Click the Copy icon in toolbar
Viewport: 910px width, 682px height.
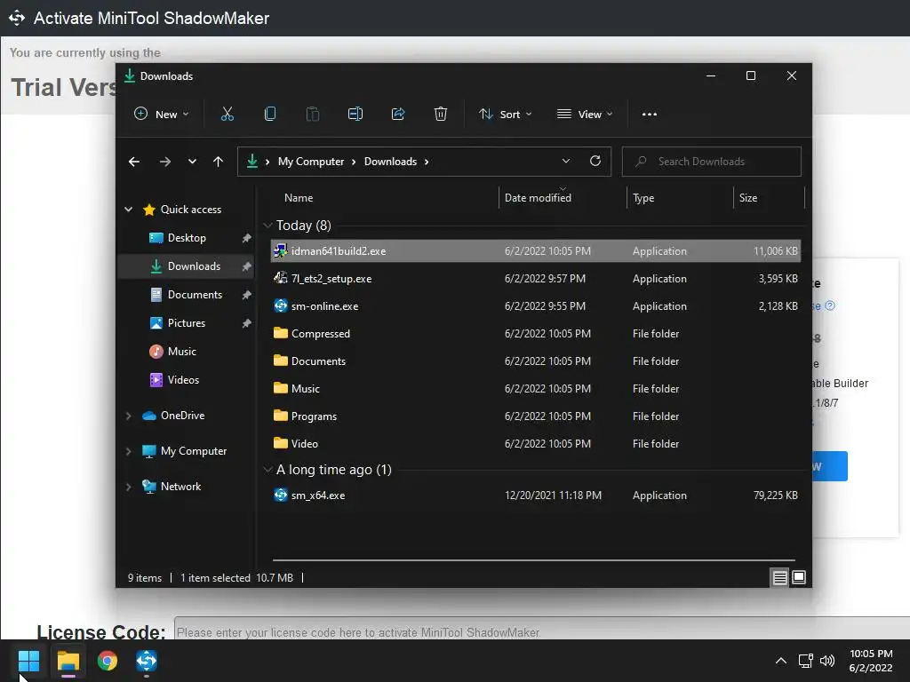(270, 115)
